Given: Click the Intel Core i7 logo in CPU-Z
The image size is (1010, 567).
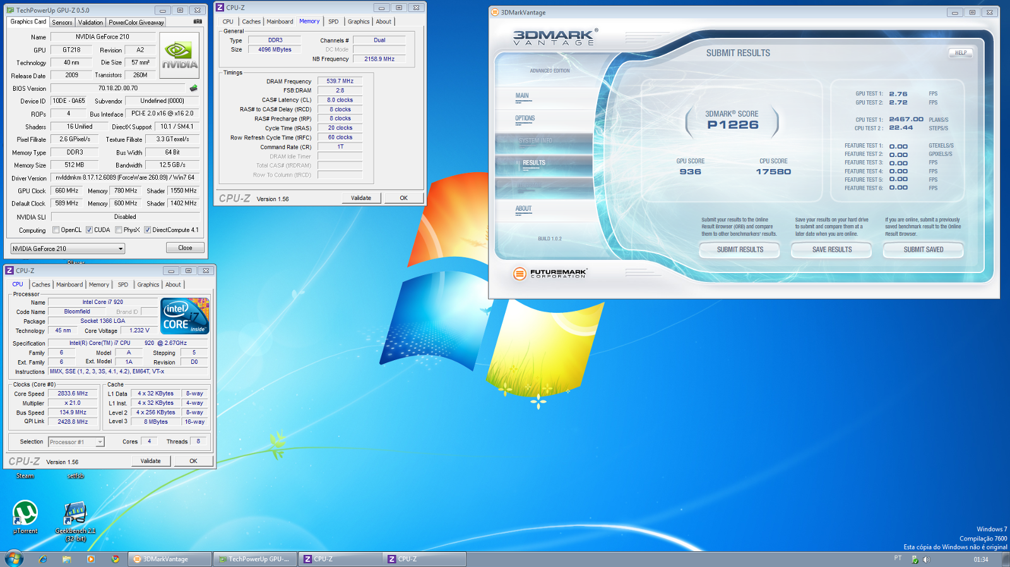Looking at the screenshot, I should coord(185,316).
